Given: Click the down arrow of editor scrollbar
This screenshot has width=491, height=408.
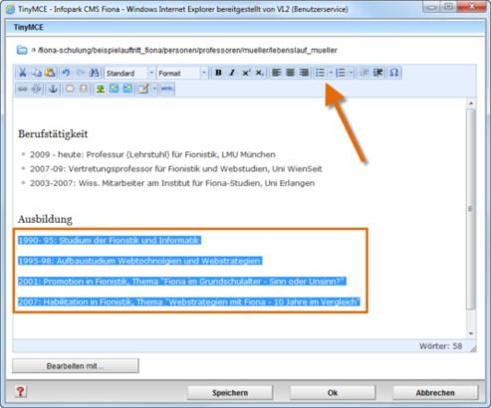Looking at the screenshot, I should coord(471,333).
